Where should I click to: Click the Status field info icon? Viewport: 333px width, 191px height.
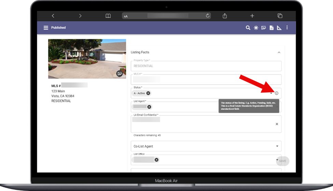point(277,93)
